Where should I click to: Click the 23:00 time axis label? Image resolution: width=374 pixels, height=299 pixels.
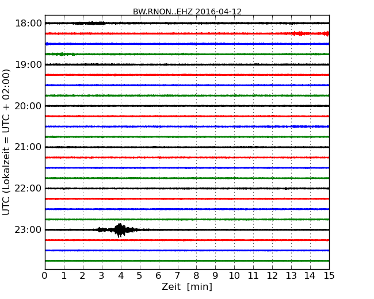click(28, 229)
